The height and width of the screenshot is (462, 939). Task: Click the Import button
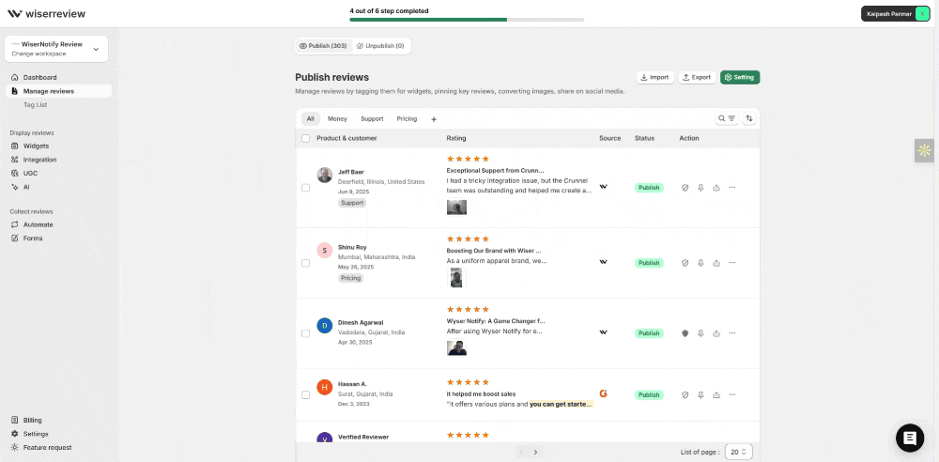click(654, 77)
